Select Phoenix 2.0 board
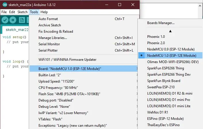Screen dimensions: 203x129 pos(170,43)
